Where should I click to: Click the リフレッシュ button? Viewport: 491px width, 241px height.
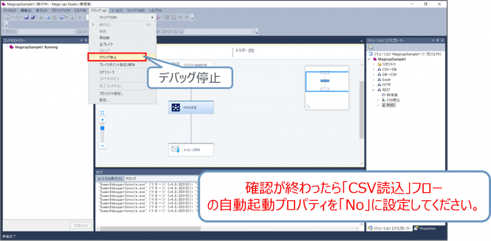click(x=79, y=225)
